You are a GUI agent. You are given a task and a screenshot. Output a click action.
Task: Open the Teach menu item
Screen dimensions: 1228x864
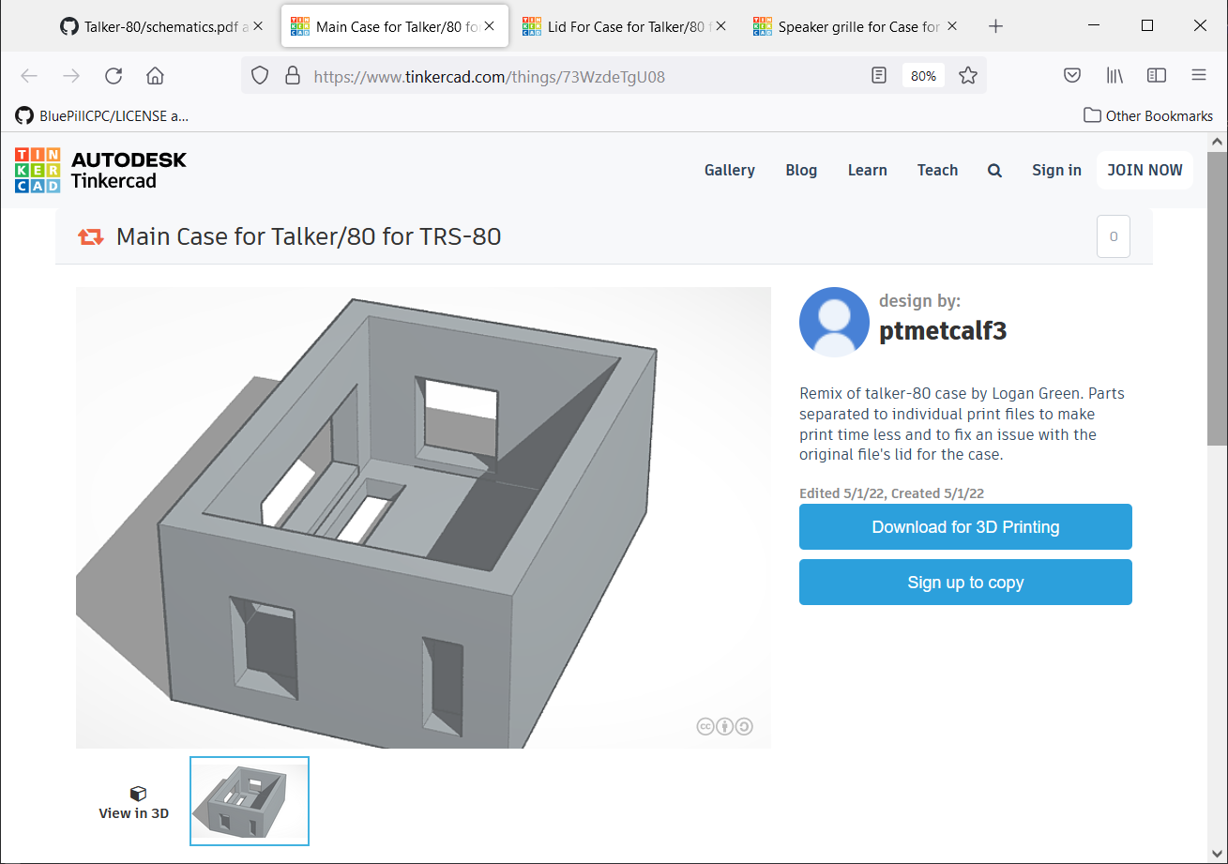tap(937, 170)
